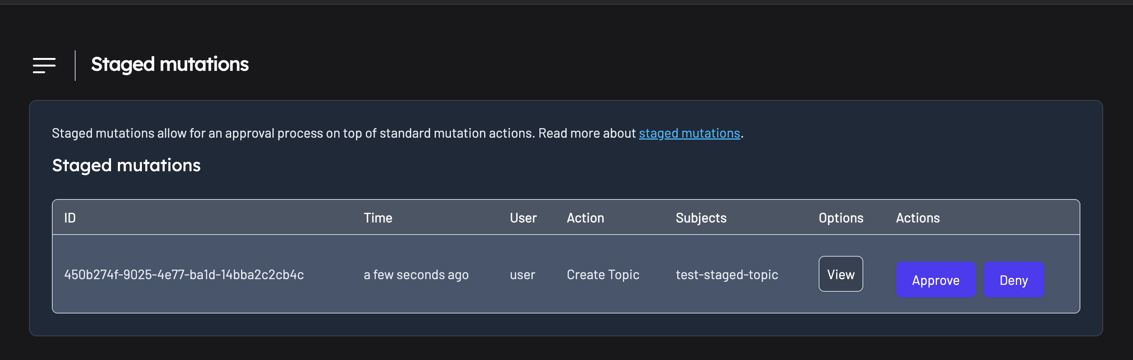Click the Time column header
The width and height of the screenshot is (1133, 360).
coord(377,218)
